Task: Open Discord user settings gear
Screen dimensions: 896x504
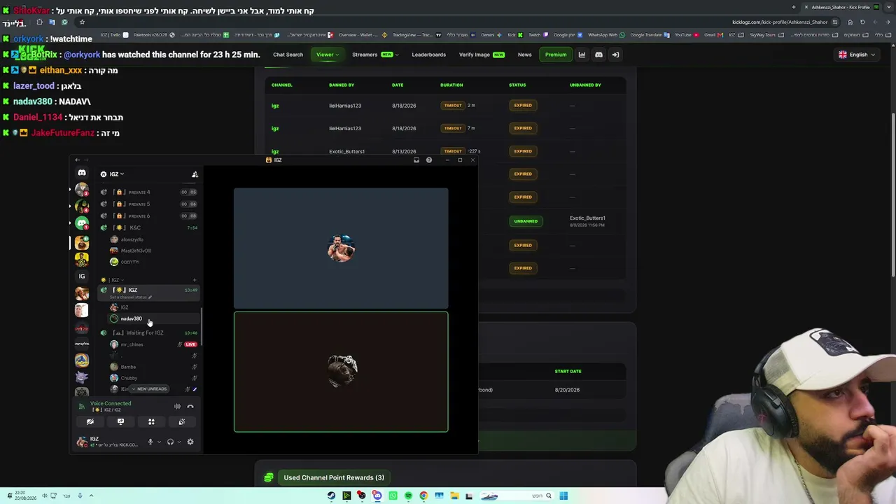Action: coord(190,442)
